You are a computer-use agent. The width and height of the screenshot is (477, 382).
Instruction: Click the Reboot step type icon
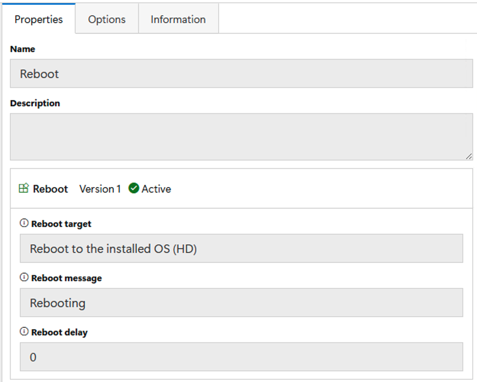pos(24,188)
